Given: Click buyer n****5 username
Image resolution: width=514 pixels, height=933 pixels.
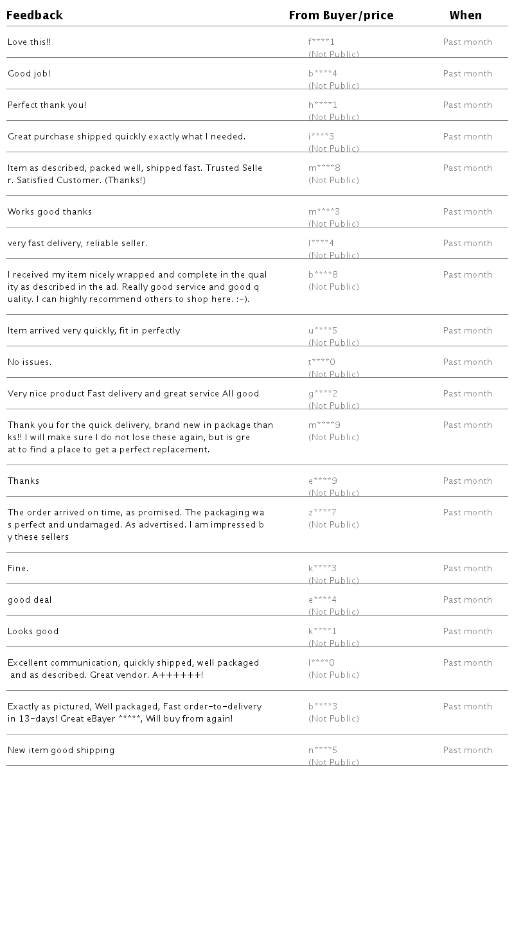Looking at the screenshot, I should tap(323, 751).
